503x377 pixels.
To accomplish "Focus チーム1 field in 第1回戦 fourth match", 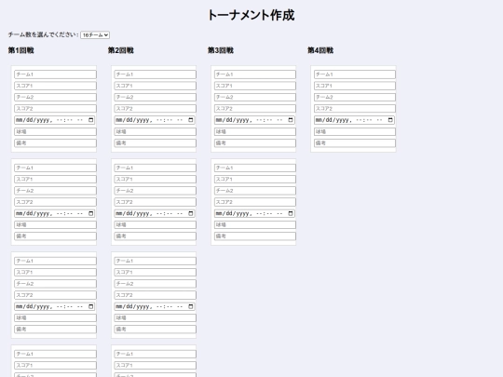I will [55, 354].
